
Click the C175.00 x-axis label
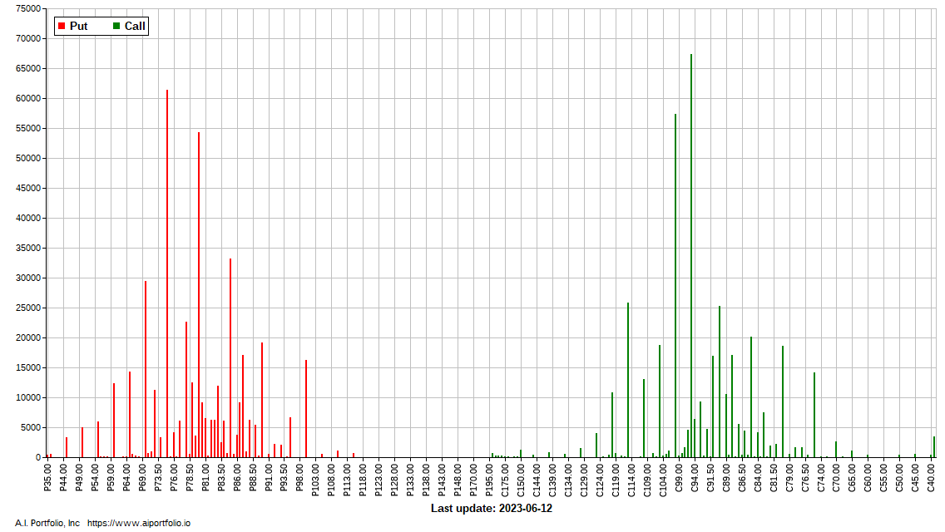505,480
